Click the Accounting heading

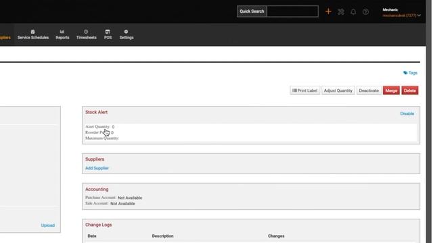click(97, 189)
